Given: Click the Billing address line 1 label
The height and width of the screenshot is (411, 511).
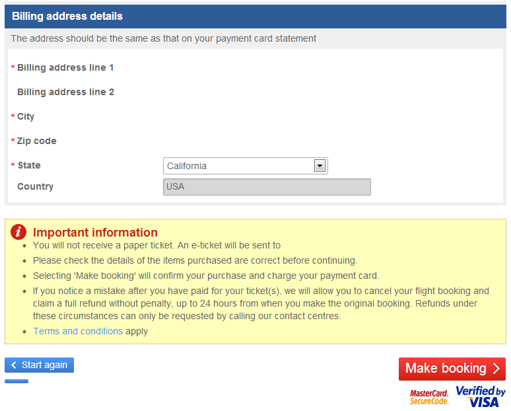Looking at the screenshot, I should (x=65, y=67).
